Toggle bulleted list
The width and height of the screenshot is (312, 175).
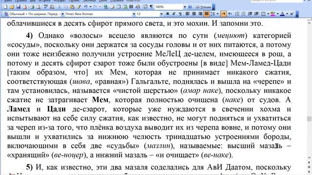point(244,14)
